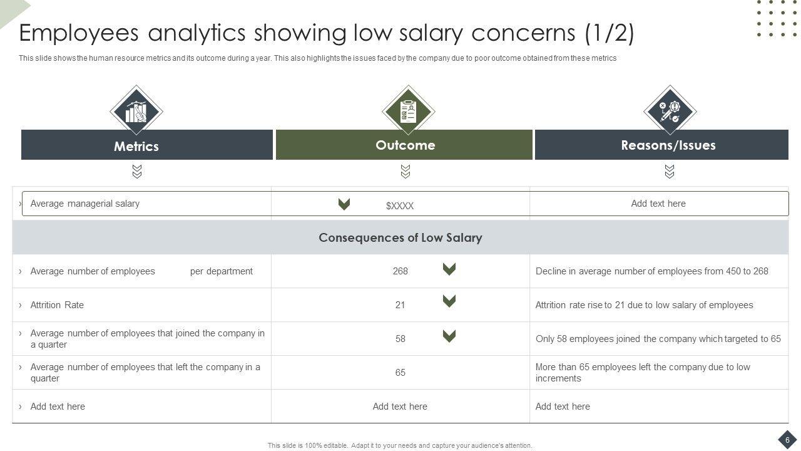Click the Consequences of Low Salary banner

click(x=400, y=237)
